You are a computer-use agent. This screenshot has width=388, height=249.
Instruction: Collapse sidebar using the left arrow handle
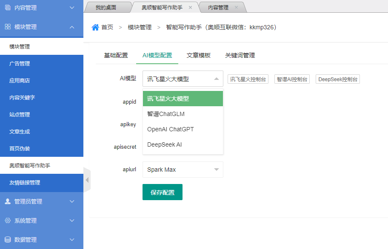87,180
